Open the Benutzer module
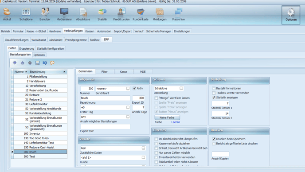Screen dimensions: 305x172 click(x=45, y=14)
